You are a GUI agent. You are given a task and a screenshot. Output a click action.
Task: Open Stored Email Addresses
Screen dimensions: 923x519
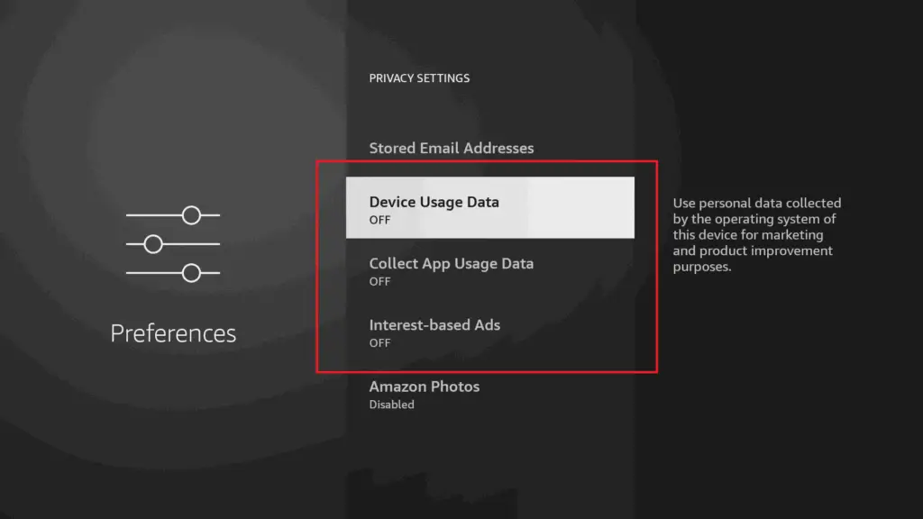[x=451, y=148]
